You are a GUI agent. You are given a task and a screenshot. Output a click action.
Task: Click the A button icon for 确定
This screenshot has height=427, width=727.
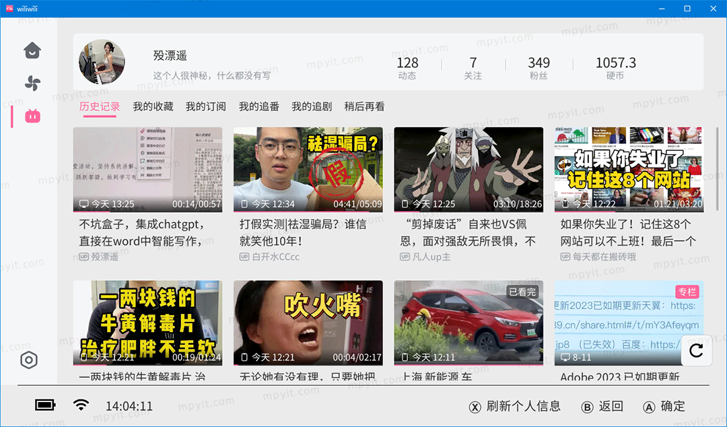pyautogui.click(x=649, y=407)
